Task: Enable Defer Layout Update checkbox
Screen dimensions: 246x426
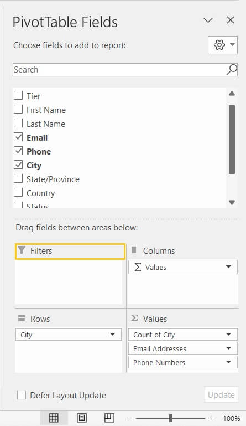Action: coord(22,395)
